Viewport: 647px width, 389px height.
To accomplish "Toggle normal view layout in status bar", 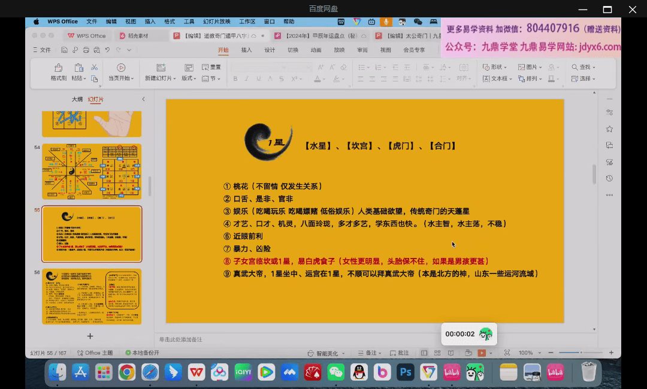I will coord(424,353).
